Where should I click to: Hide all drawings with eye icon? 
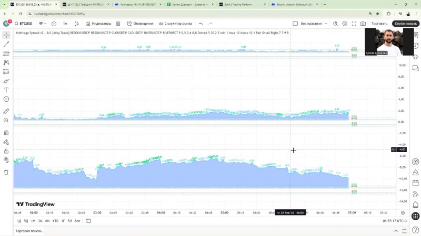6,160
